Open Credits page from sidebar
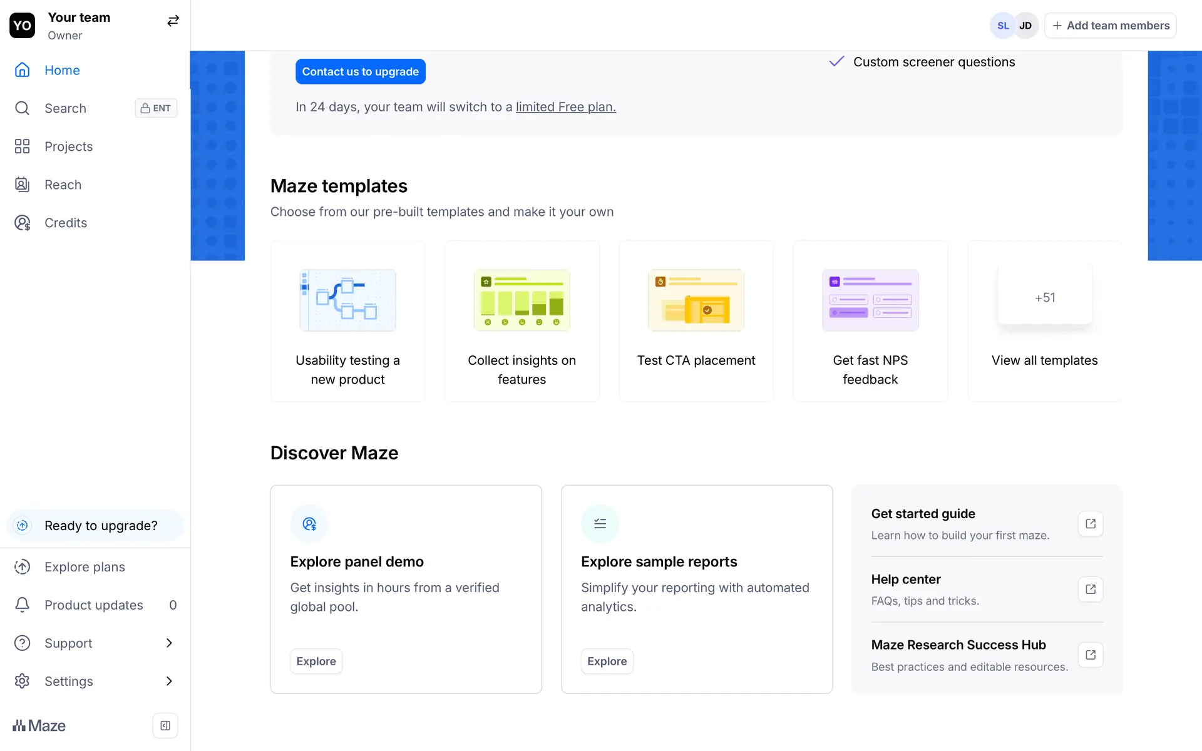1202x751 pixels. [x=65, y=223]
